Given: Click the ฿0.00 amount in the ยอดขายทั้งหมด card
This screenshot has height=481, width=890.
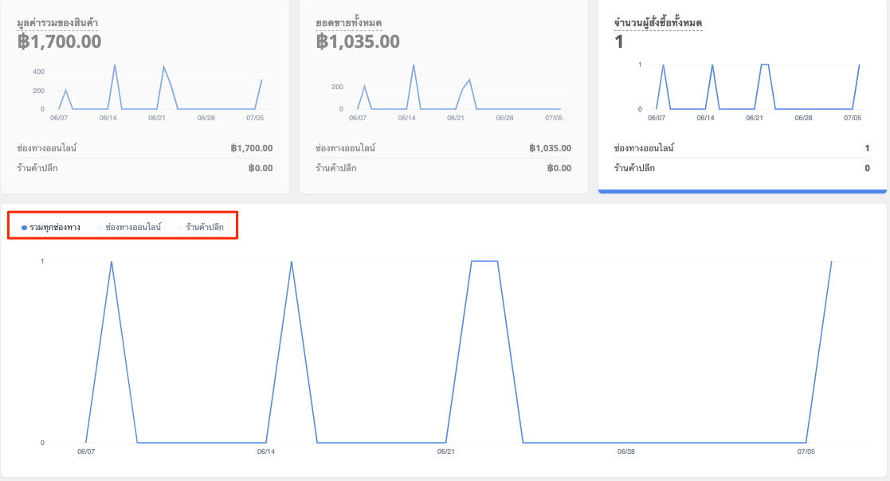Looking at the screenshot, I should coord(559,168).
